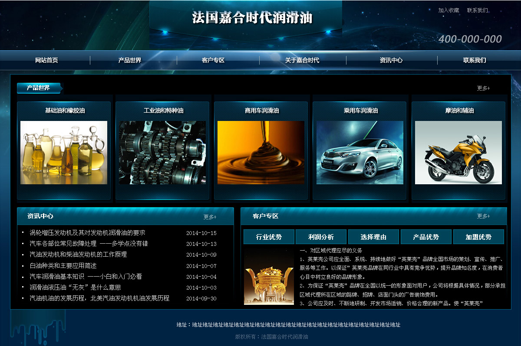521x346 pixels.
Task: Switch to the 行业优势 tab
Action: pyautogui.click(x=269, y=237)
